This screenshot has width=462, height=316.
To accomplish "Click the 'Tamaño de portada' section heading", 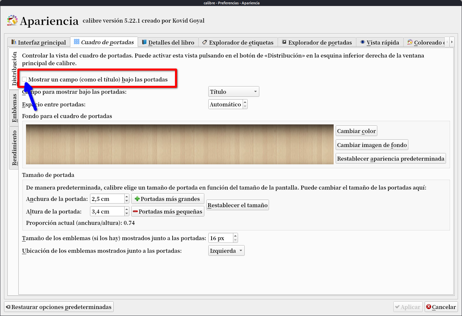I will tap(48, 175).
